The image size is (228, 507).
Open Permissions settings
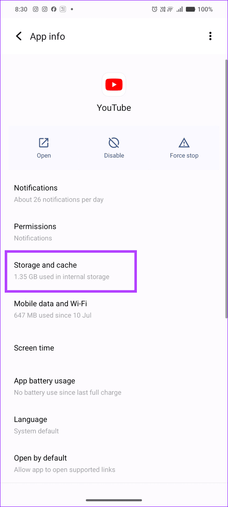pyautogui.click(x=114, y=232)
